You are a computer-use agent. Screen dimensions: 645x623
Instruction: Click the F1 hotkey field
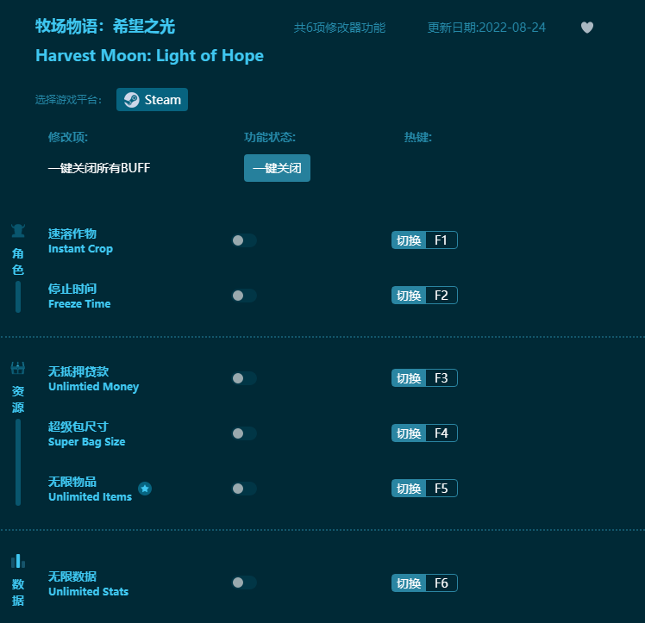[x=441, y=240]
